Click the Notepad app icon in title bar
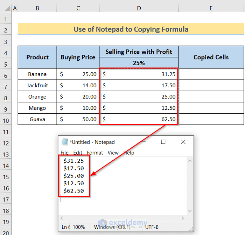Screen dimensions: 245x235 click(x=65, y=142)
